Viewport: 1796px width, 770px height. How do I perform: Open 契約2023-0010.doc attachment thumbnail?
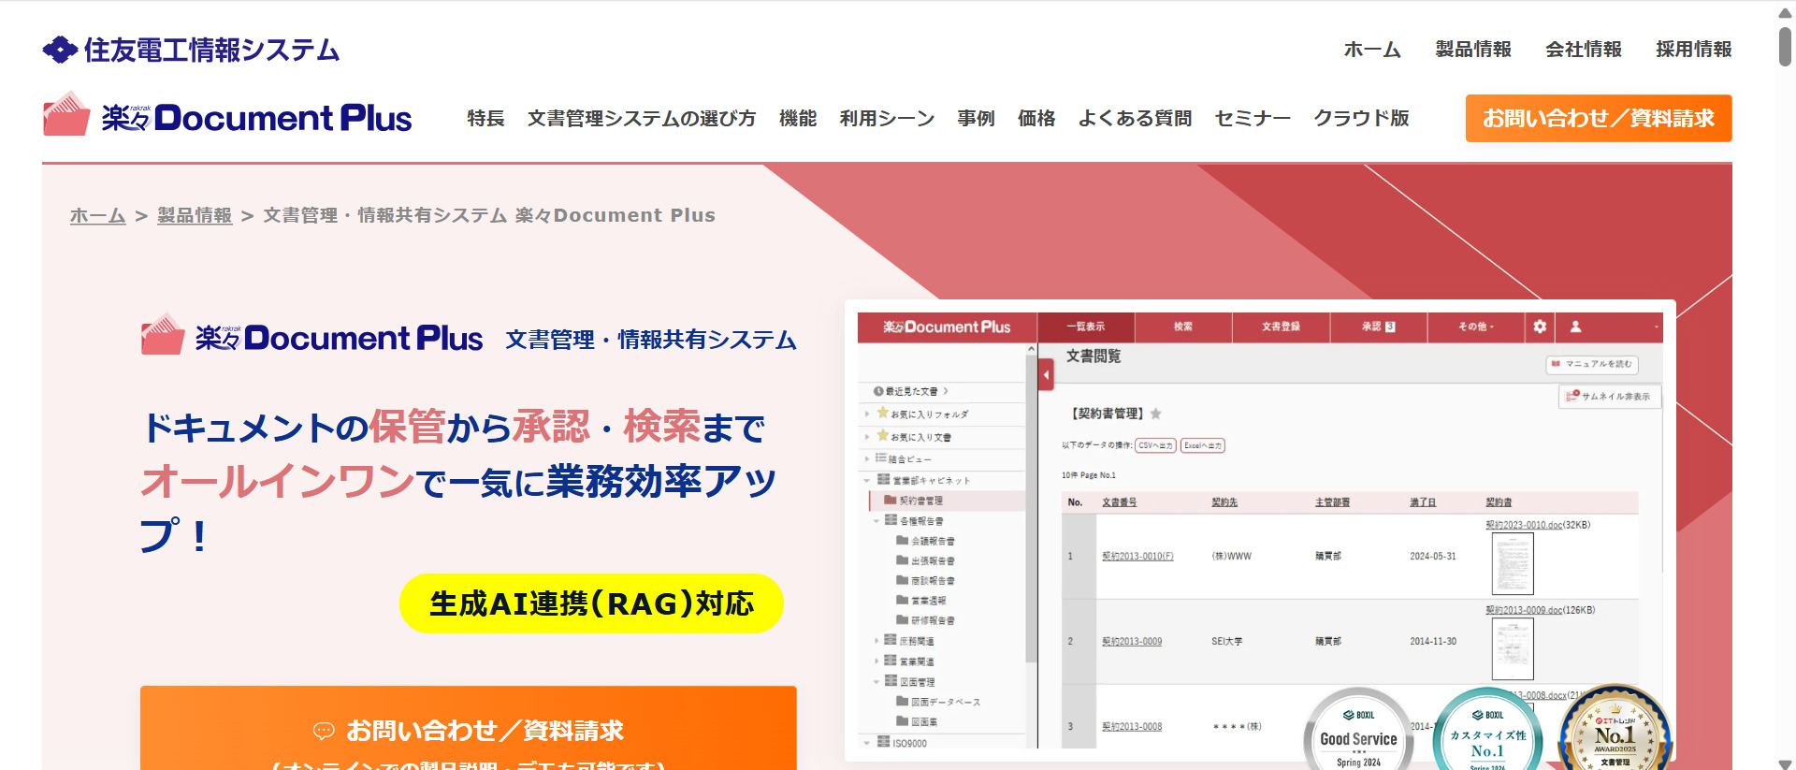point(1513,563)
